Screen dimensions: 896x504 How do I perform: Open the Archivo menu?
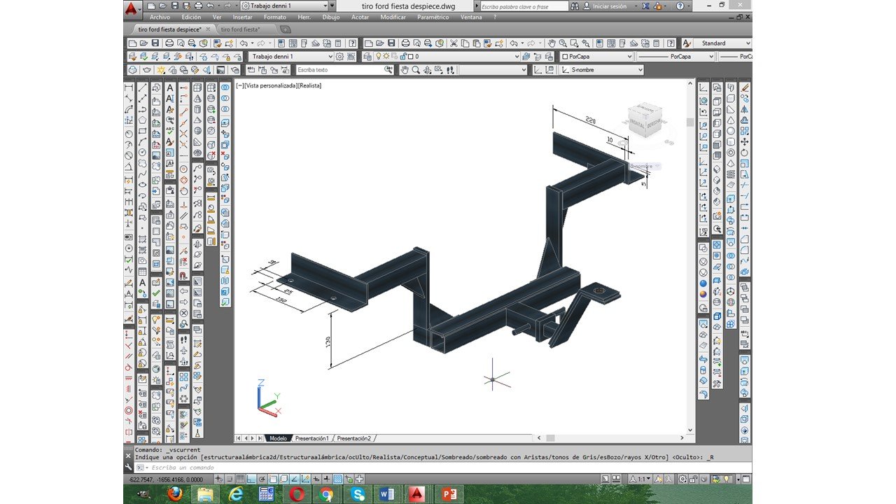tap(160, 17)
